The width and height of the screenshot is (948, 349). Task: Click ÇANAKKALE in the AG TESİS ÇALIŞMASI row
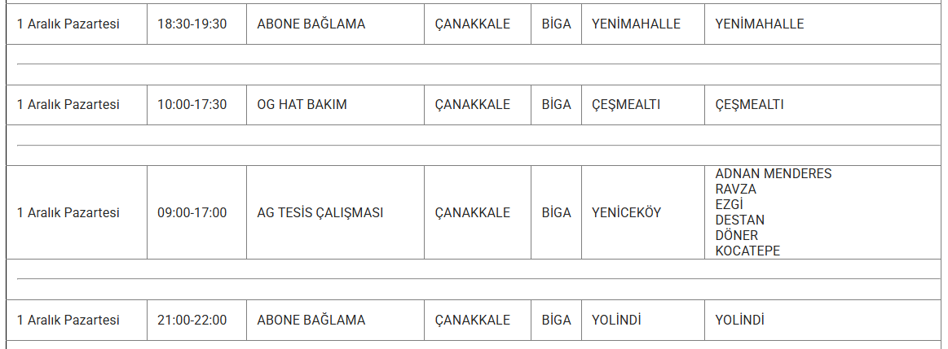(472, 212)
